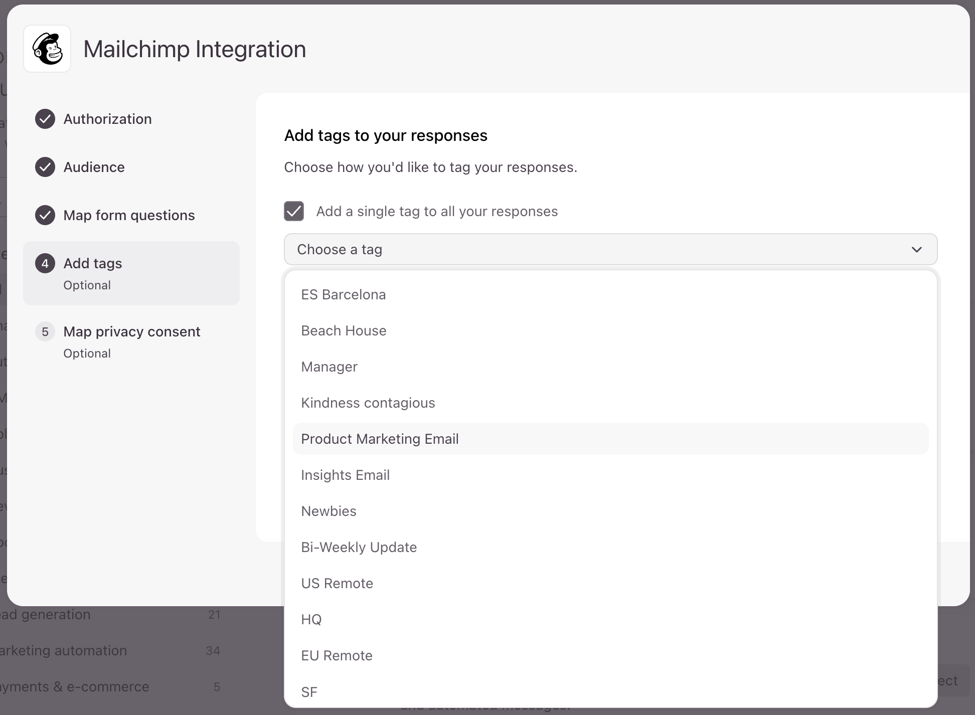The width and height of the screenshot is (975, 715).
Task: Click the Audience step checkmark icon
Action: [45, 167]
